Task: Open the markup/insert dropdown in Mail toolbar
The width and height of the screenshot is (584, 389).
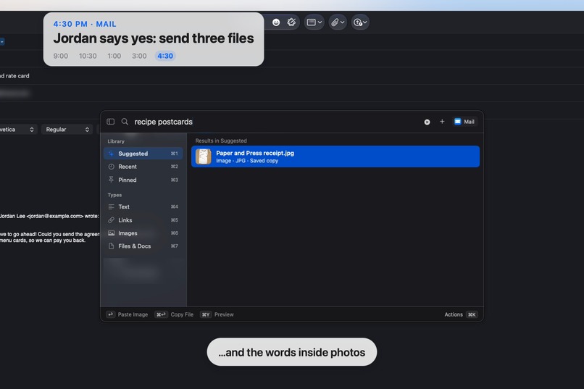Action: [360, 22]
